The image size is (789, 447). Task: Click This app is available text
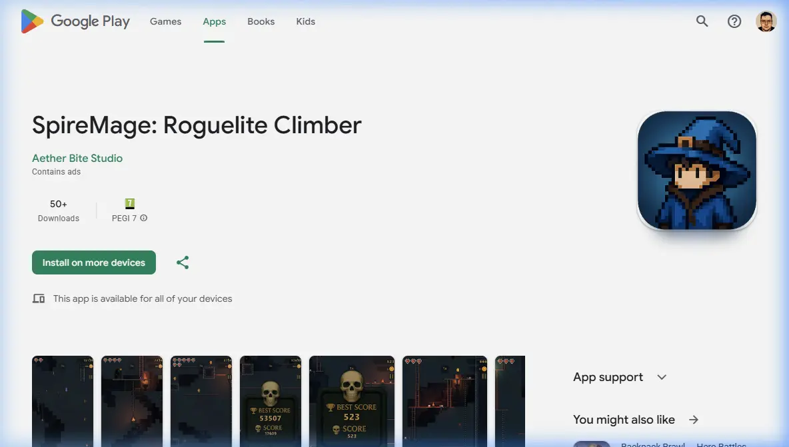(x=143, y=298)
